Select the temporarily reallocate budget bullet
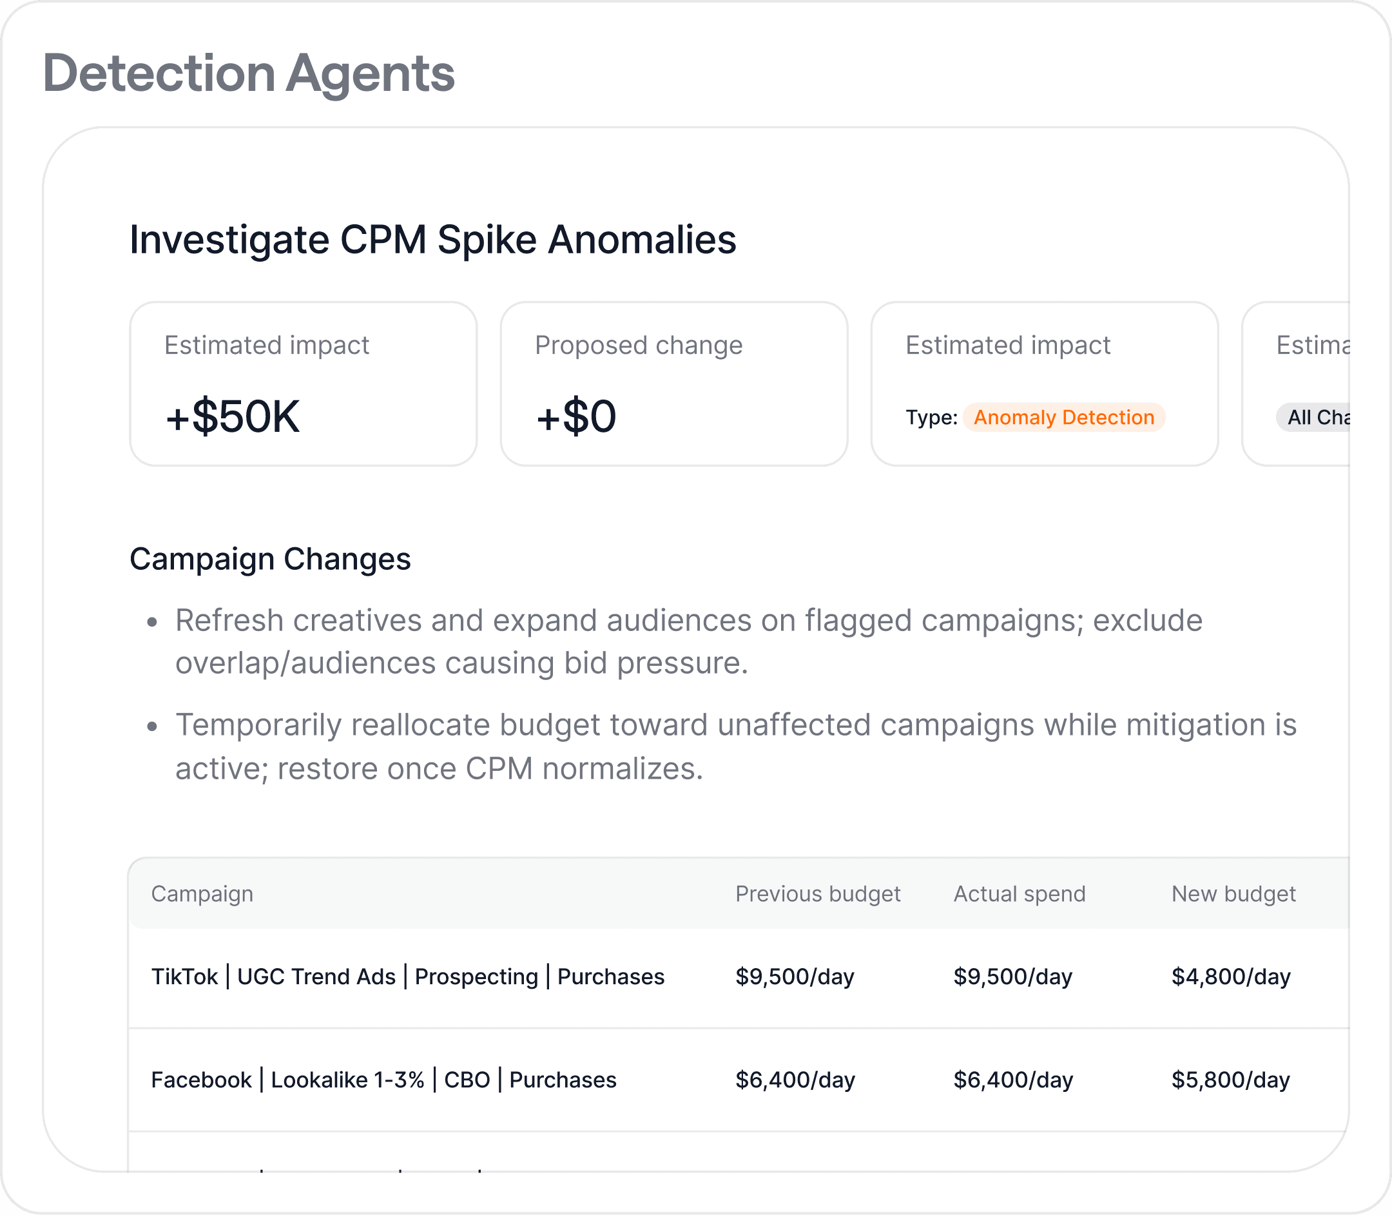1392x1215 pixels. click(x=735, y=746)
